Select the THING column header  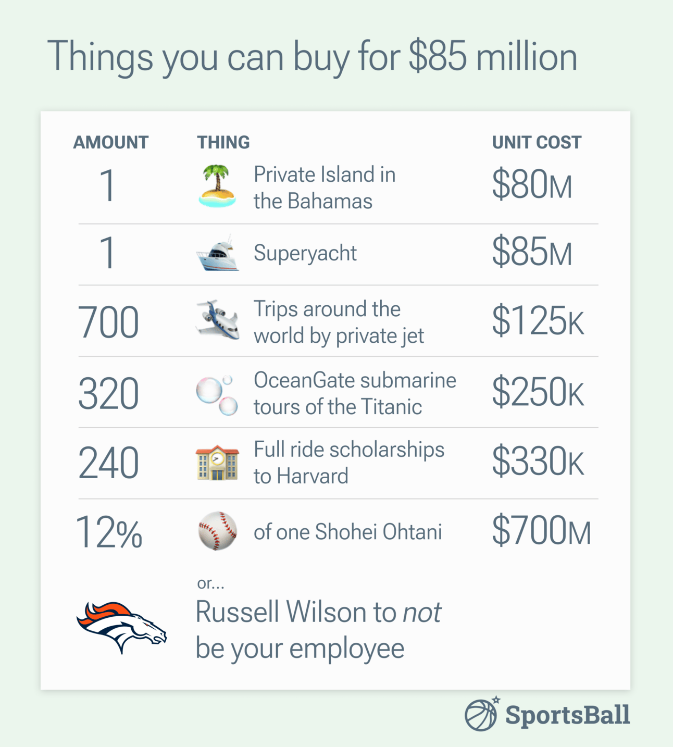pyautogui.click(x=223, y=142)
